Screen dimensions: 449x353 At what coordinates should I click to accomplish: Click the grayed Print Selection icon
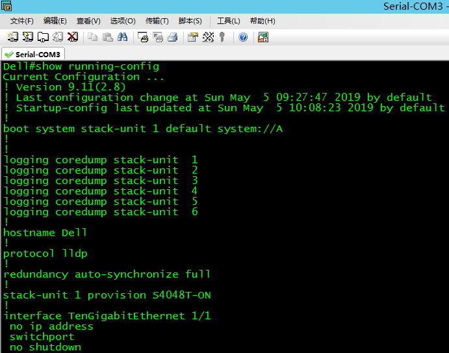[x=158, y=37]
